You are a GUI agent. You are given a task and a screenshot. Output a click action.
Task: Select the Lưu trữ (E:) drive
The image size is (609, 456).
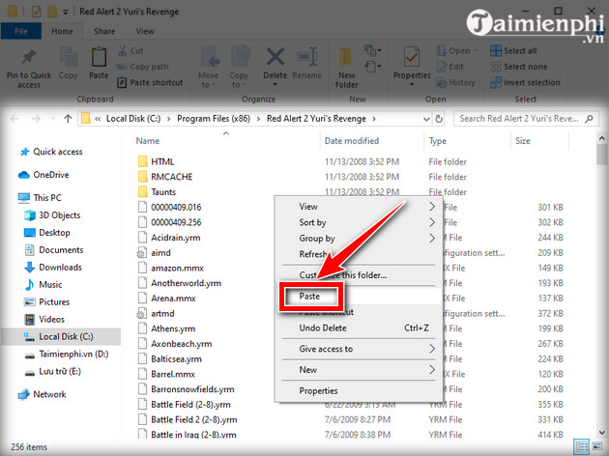(53, 372)
